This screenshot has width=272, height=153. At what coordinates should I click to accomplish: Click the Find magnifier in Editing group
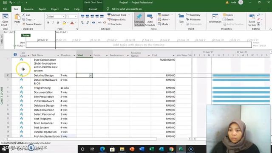pyautogui.click(x=258, y=15)
